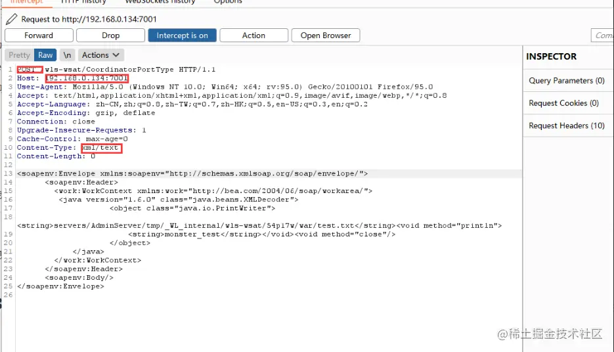Launch Open Browser
Image resolution: width=614 pixels, height=352 pixels.
click(326, 35)
